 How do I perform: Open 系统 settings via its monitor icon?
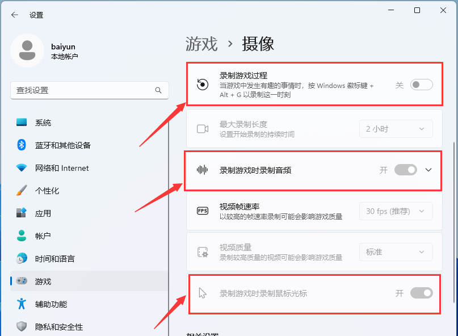pos(22,122)
